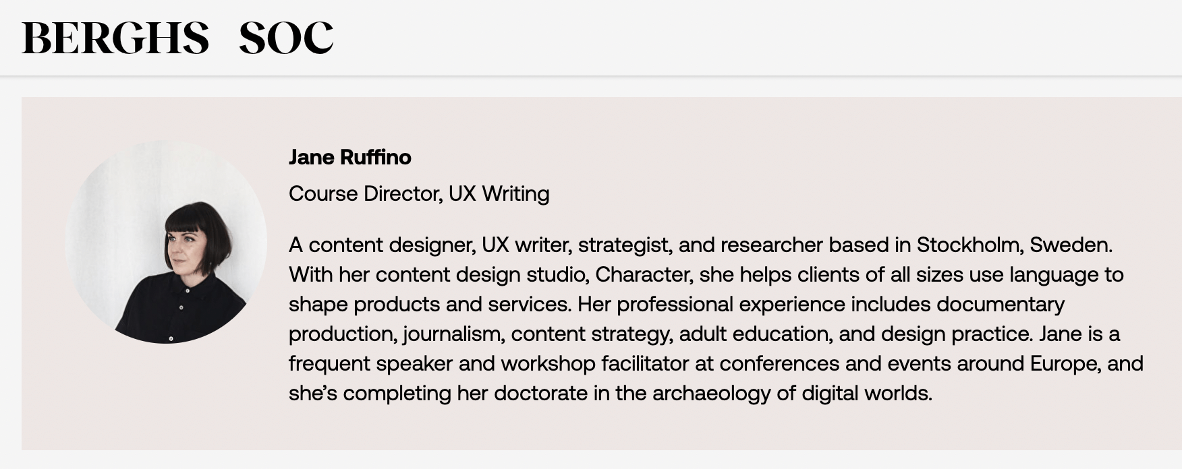Select the Jane Ruffino name heading

350,157
